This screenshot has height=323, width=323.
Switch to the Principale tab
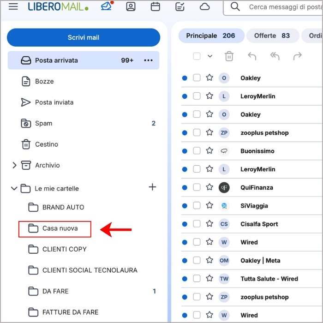click(211, 36)
